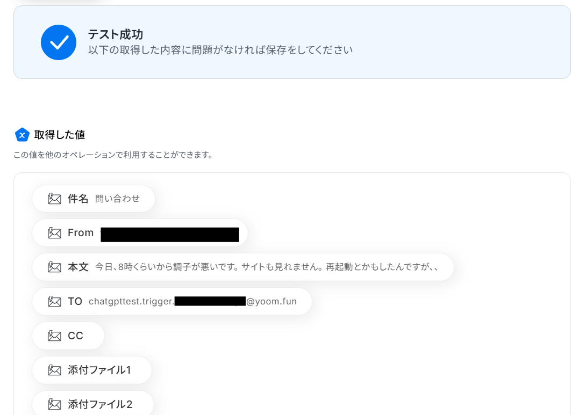The width and height of the screenshot is (579, 415).
Task: Select the TO address chip ending @yoom.fun
Action: [172, 301]
